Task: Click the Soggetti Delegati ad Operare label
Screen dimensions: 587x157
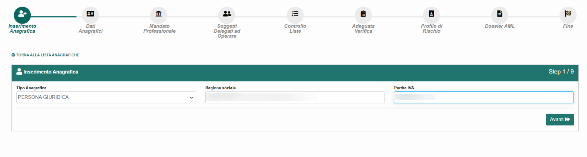Action: 227,31
